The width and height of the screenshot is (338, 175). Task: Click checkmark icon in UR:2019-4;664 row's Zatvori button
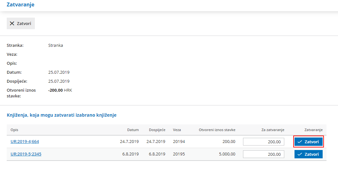(x=300, y=142)
